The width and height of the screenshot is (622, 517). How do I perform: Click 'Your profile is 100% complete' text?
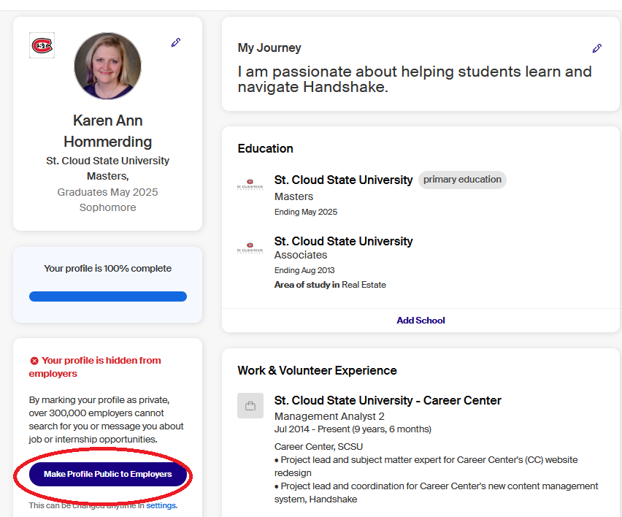coord(107,268)
